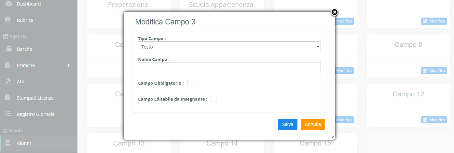Click the Modifica button under Campo 8
The width and height of the screenshot is (454, 153).
point(433,71)
